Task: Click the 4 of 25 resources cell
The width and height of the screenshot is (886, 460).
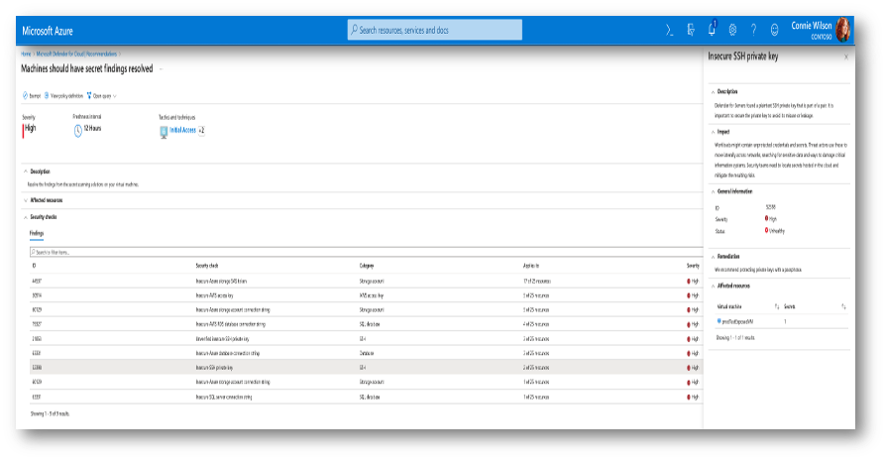Action: [x=536, y=324]
